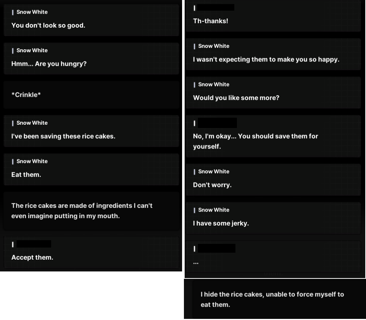Click Snow White's name above "Eat them."
The width and height of the screenshot is (366, 320).
pos(32,161)
